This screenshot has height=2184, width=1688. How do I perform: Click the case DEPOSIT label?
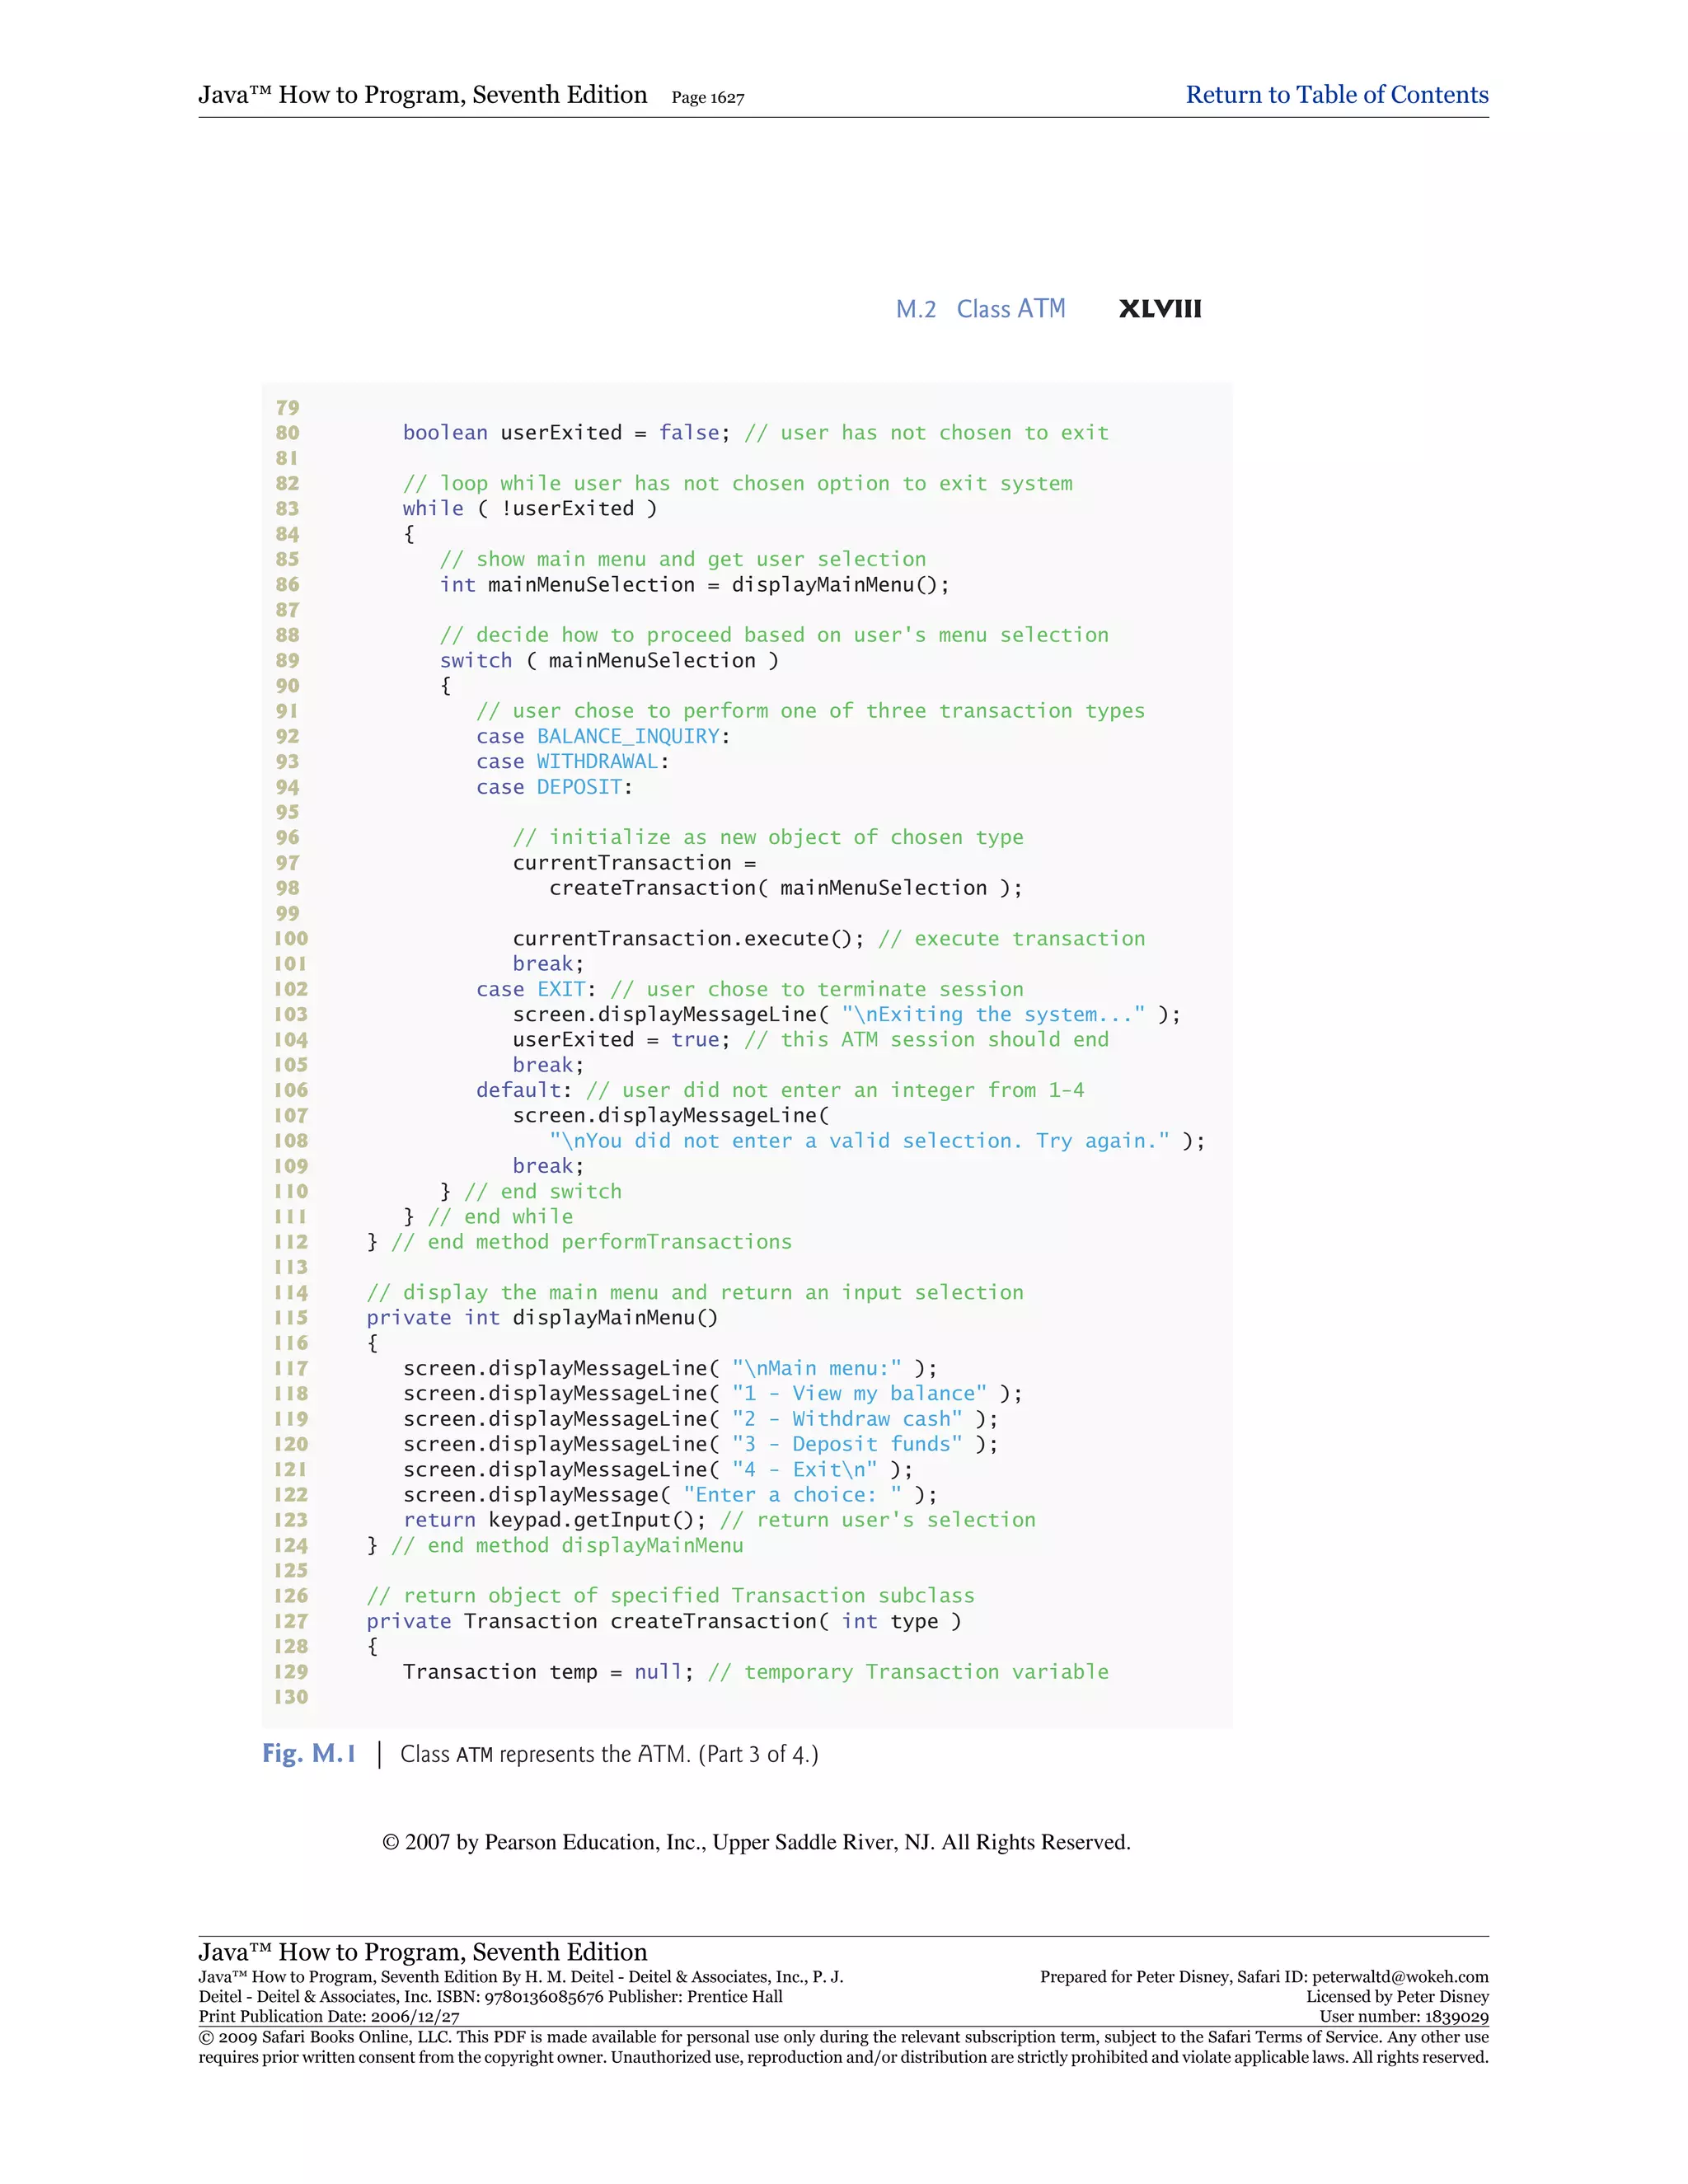554,788
